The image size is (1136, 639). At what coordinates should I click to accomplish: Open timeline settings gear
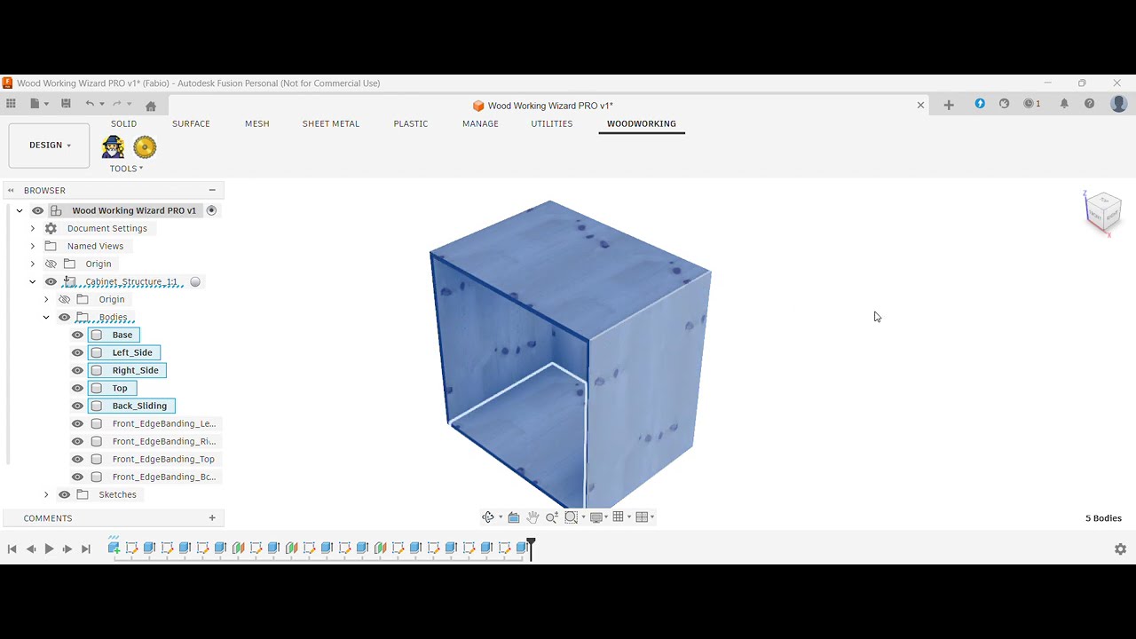[1120, 549]
